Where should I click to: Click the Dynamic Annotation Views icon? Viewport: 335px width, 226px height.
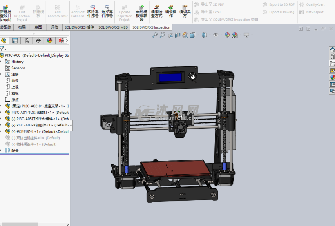tap(185, 35)
